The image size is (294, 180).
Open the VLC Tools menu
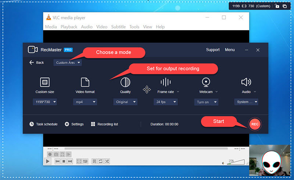coord(134,27)
